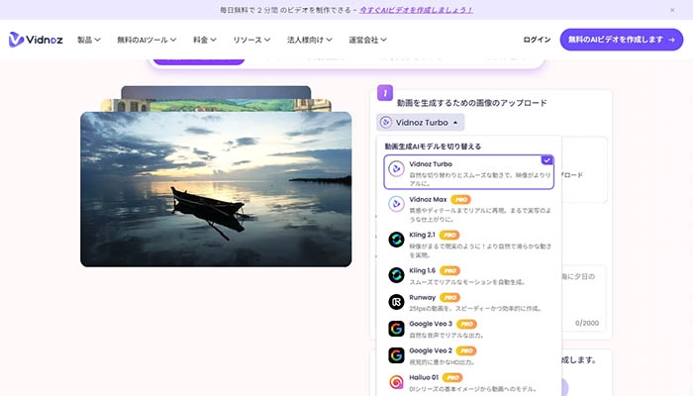Viewport: 693px width, 396px height.
Task: Open the 無料のAIツール menu
Action: click(x=147, y=40)
